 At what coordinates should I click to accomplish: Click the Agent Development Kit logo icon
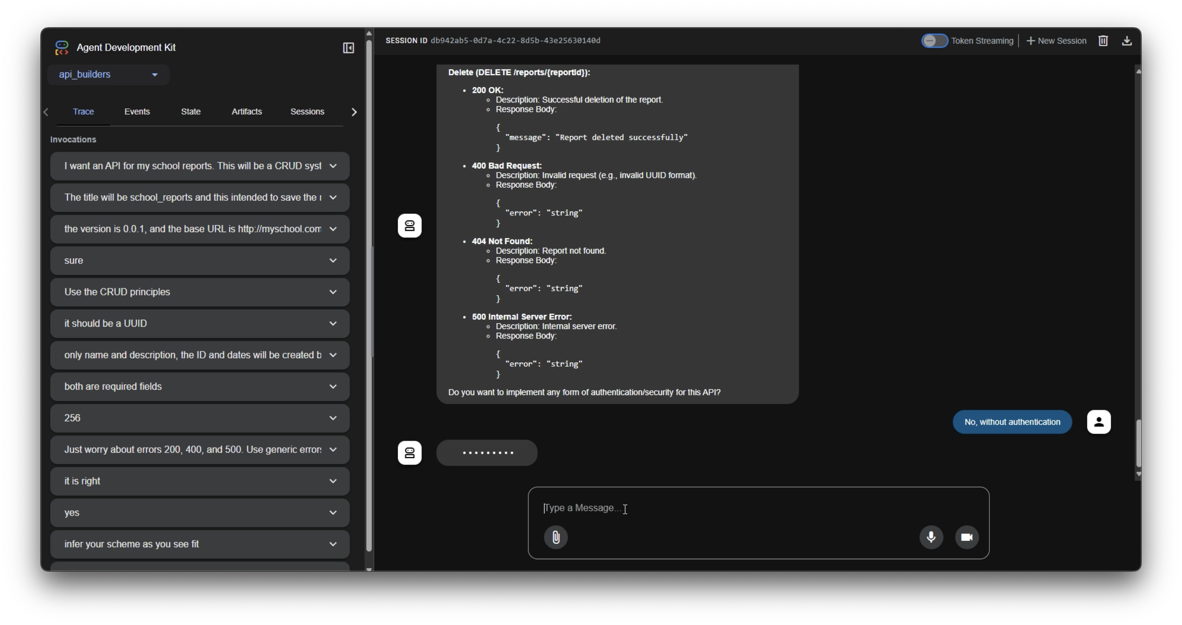point(61,48)
